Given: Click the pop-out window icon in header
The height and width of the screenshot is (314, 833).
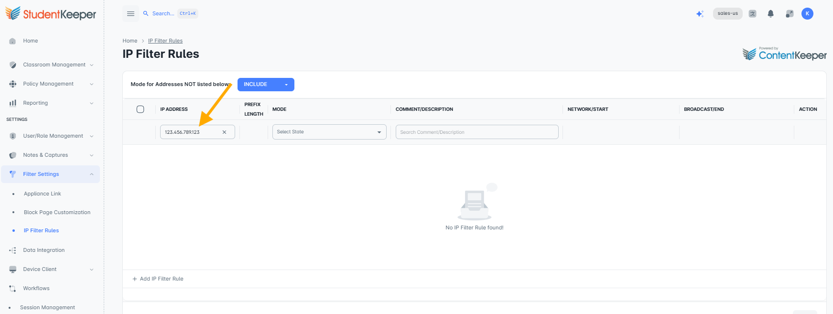Looking at the screenshot, I should pyautogui.click(x=790, y=14).
